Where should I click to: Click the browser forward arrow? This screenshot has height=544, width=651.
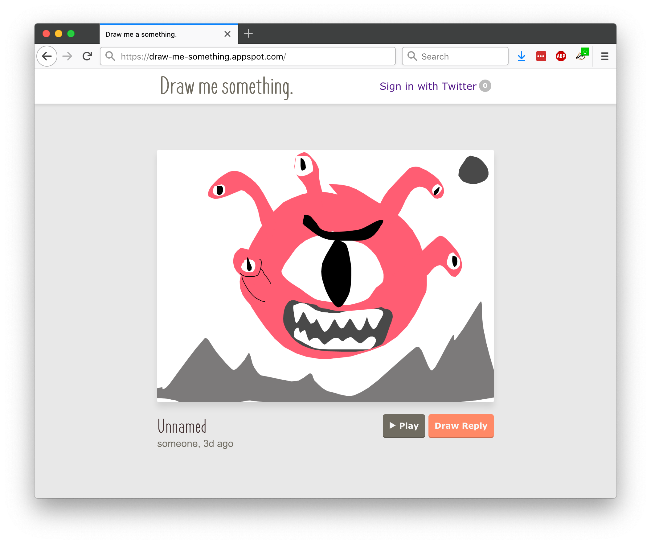point(67,56)
